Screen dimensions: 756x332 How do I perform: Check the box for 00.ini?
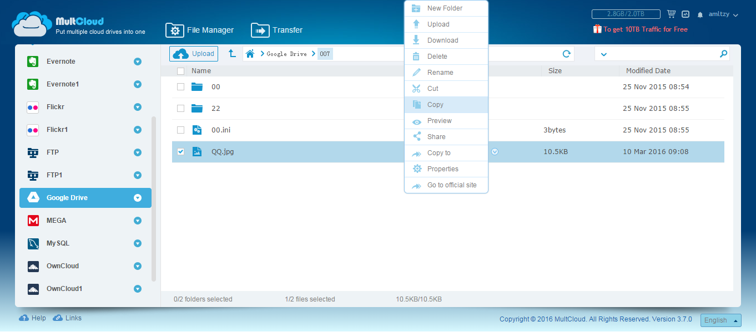click(180, 130)
